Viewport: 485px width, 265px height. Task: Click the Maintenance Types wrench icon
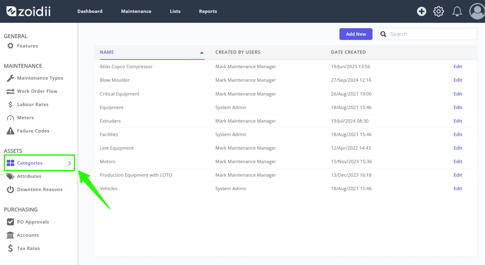11,78
